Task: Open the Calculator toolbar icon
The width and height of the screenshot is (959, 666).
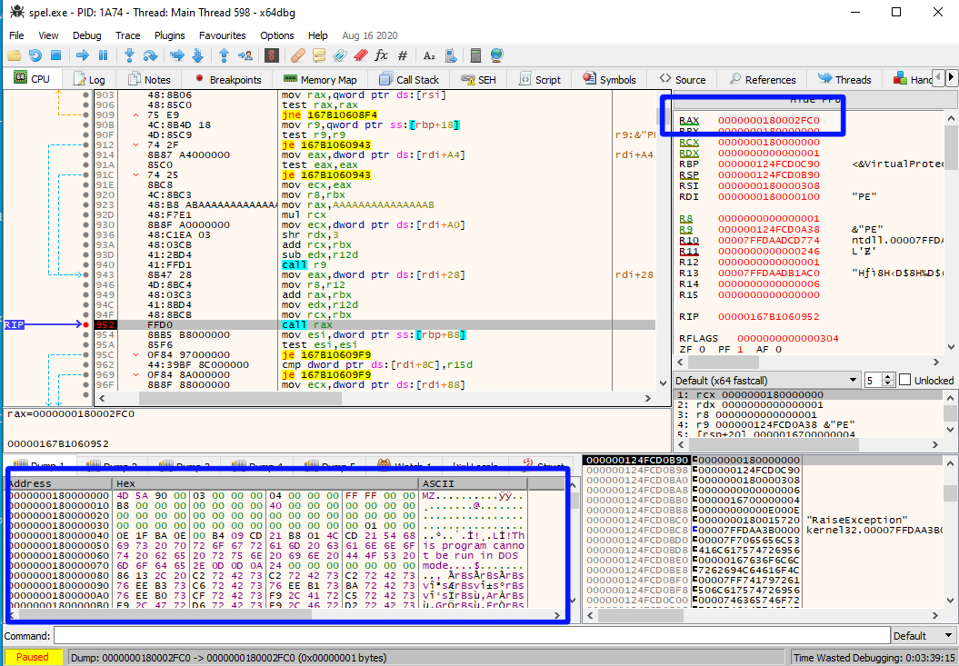Action: [x=475, y=55]
